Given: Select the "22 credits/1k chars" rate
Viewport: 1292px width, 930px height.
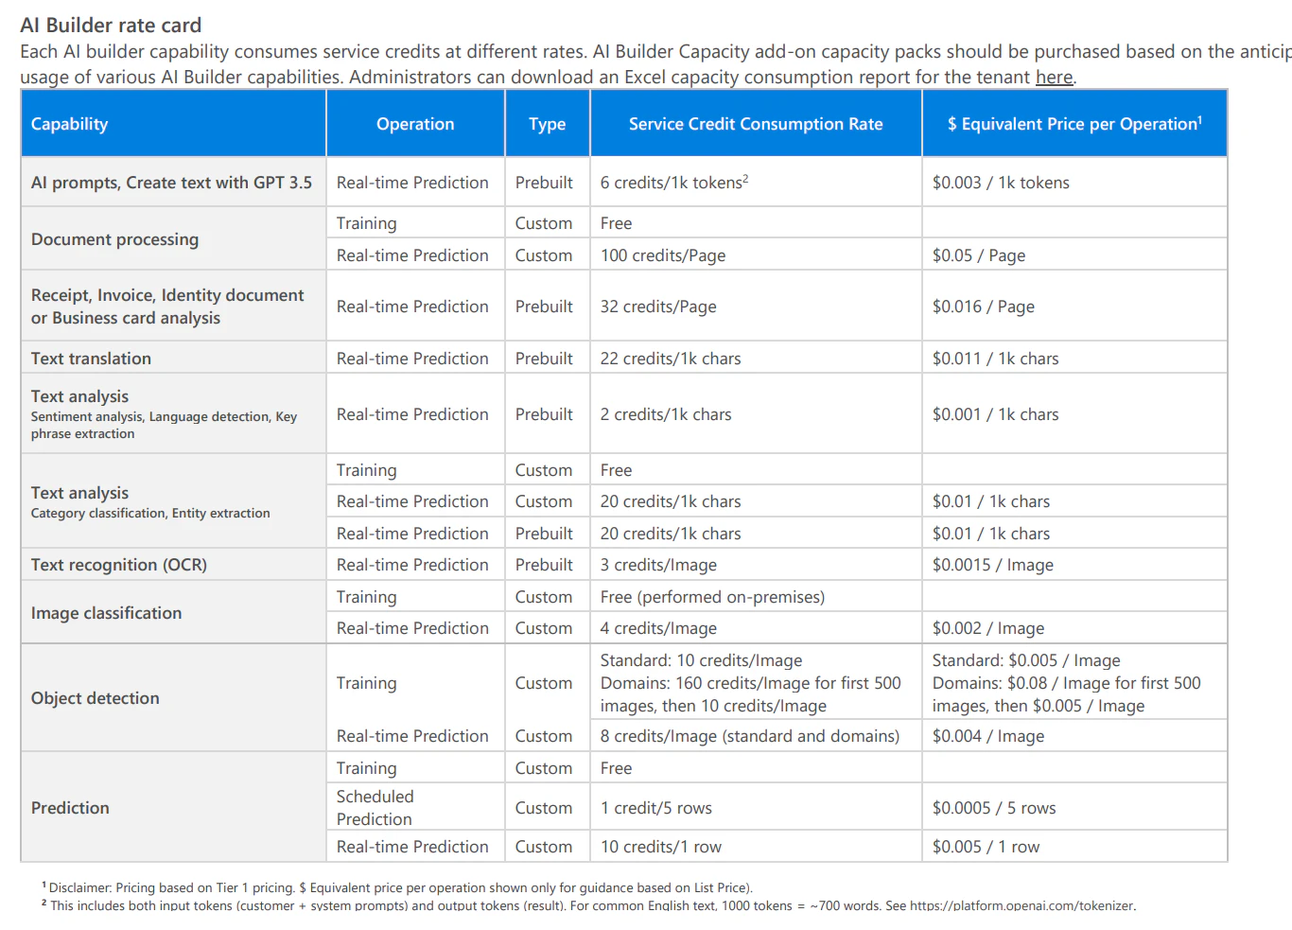Looking at the screenshot, I should (671, 359).
